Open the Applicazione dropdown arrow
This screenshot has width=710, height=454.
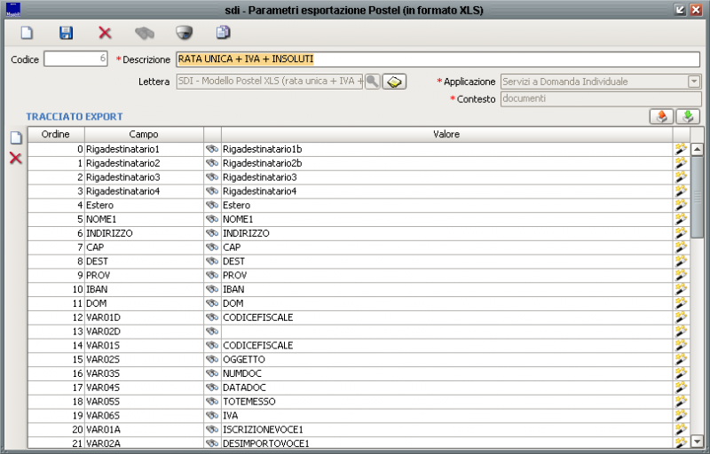pyautogui.click(x=694, y=82)
